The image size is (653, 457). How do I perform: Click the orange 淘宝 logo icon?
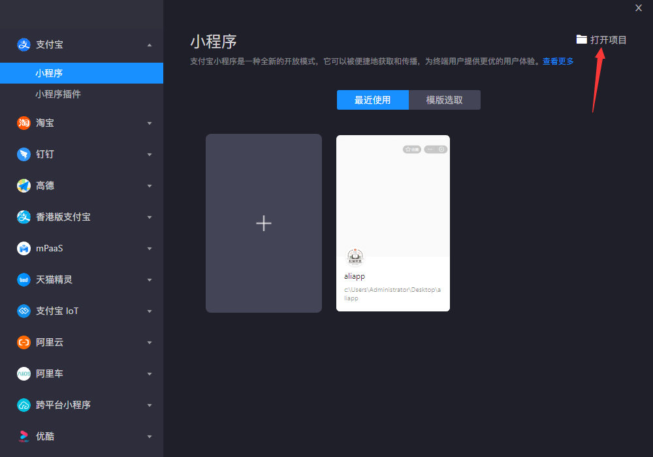point(24,123)
